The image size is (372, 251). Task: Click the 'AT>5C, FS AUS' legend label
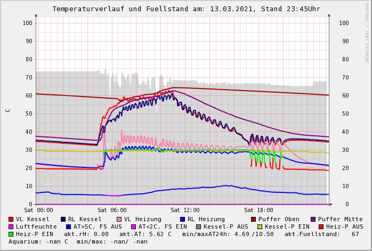click(x=97, y=226)
